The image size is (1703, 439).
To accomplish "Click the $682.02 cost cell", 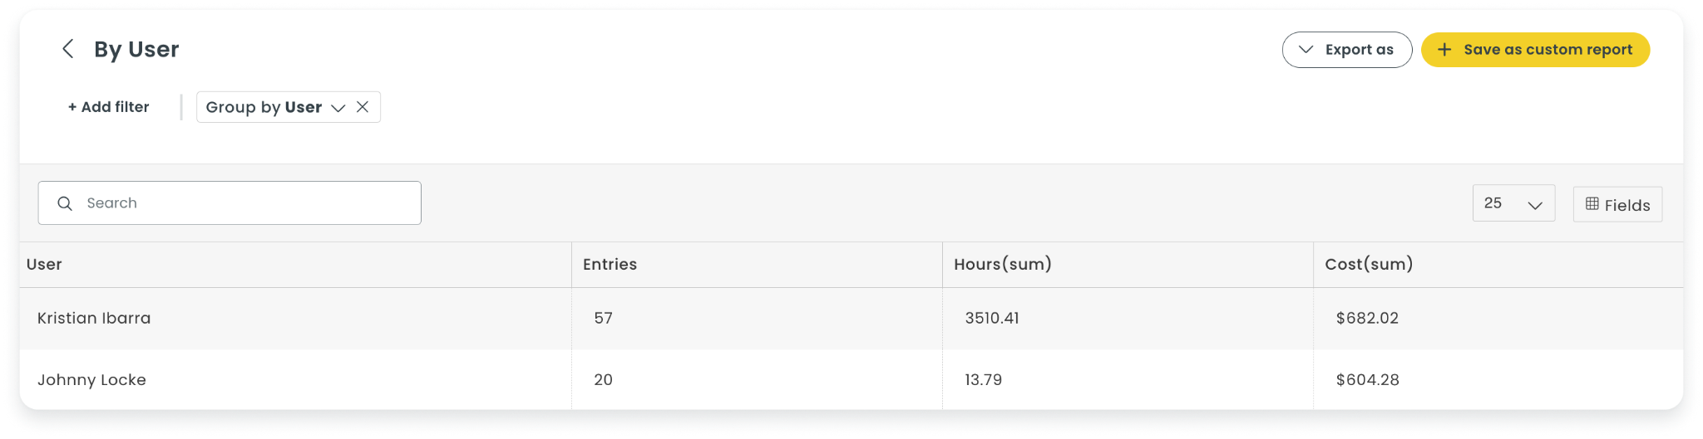I will [x=1367, y=319].
